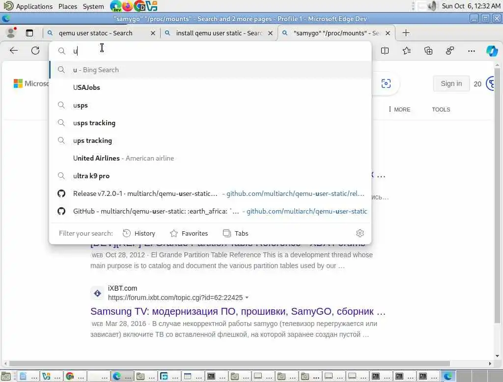Open the tab actions menu icon
This screenshot has width=503, height=382.
point(29,33)
